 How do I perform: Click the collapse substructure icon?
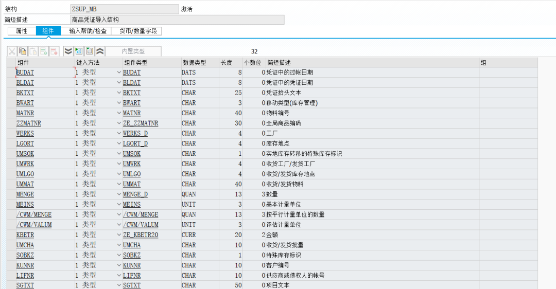90,51
